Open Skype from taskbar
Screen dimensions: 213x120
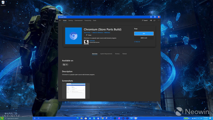pyautogui.click(x=131, y=118)
